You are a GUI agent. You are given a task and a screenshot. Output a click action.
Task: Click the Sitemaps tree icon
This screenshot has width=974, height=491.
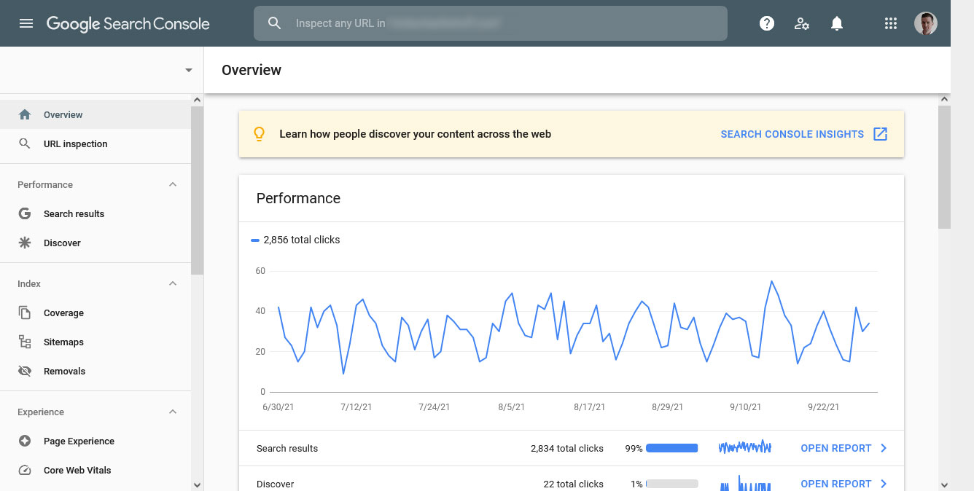point(25,342)
